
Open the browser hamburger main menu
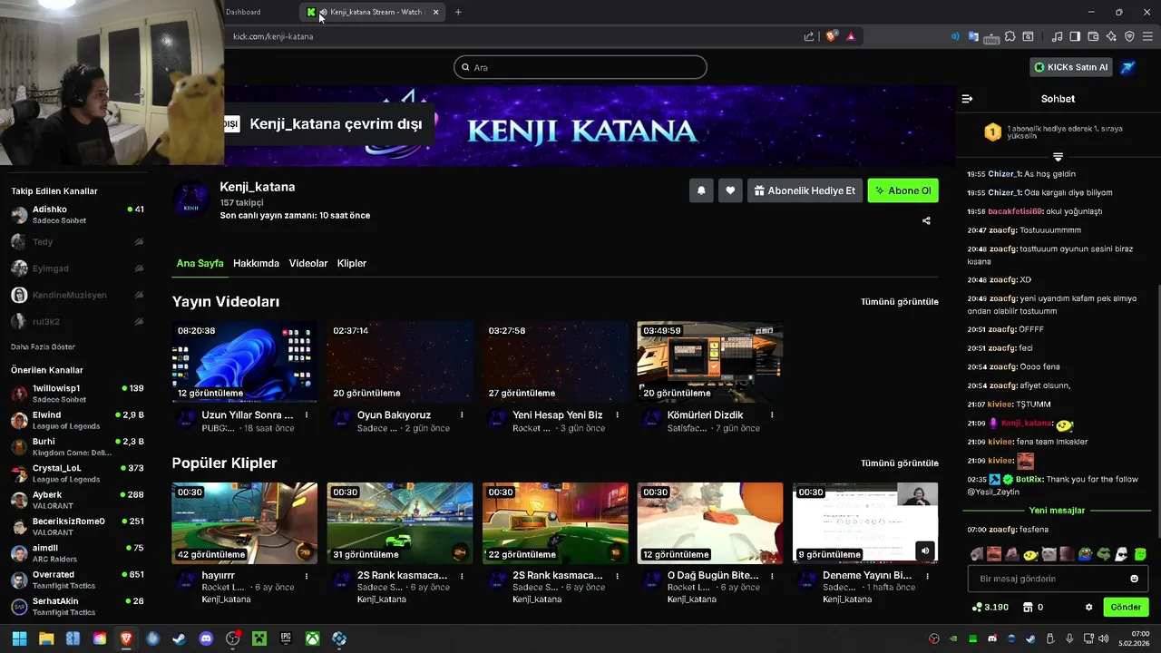(1147, 36)
